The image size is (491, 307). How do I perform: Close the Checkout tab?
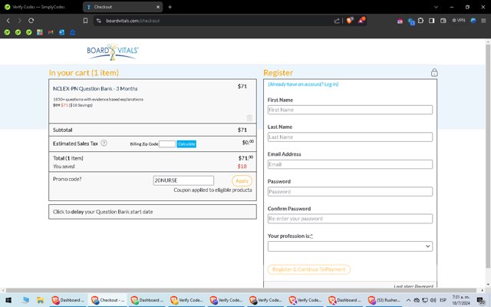tap(158, 7)
